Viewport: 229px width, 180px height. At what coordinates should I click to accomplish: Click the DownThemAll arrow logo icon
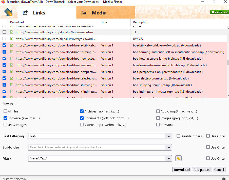[8, 12]
